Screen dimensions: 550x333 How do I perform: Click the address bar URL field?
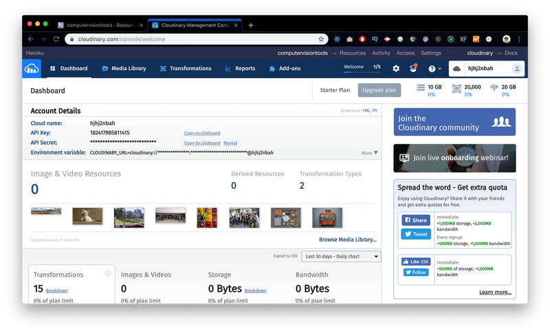click(197, 39)
